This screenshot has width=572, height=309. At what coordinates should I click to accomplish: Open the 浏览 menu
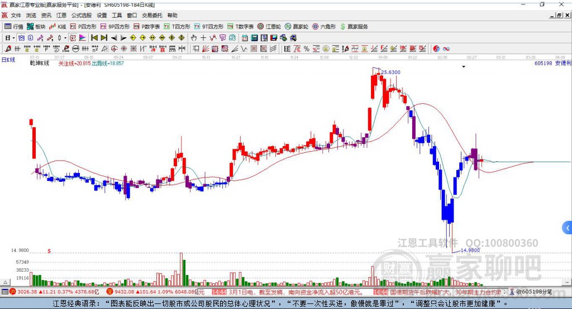pyautogui.click(x=31, y=15)
